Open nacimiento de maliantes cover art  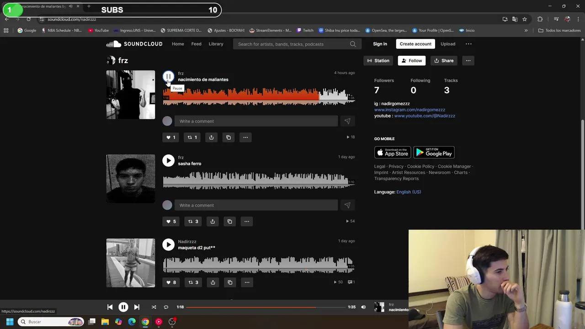[x=131, y=95]
